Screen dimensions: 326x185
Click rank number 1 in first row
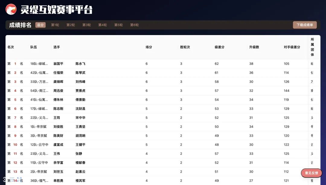(x=15, y=64)
